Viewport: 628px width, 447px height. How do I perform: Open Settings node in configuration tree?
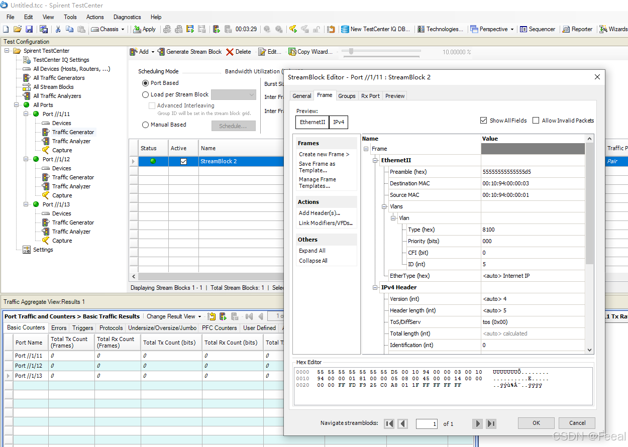click(43, 250)
